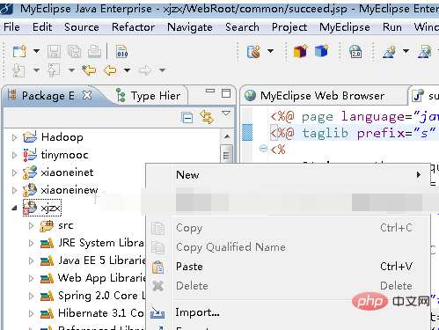Open the MyEclipse menu

tap(345, 27)
